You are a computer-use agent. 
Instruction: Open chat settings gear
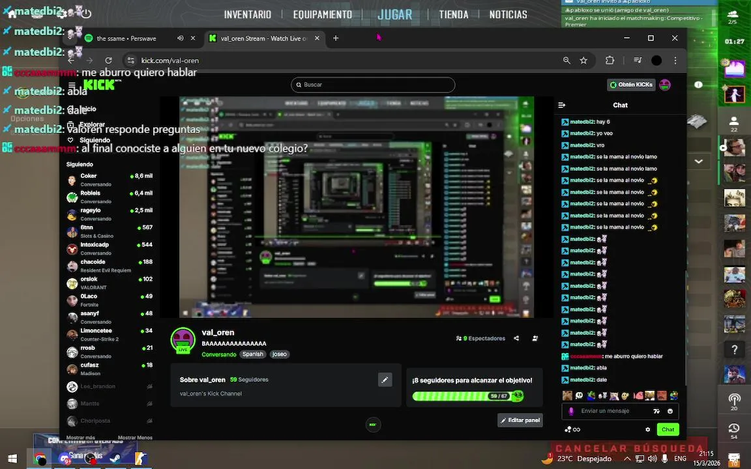647,429
